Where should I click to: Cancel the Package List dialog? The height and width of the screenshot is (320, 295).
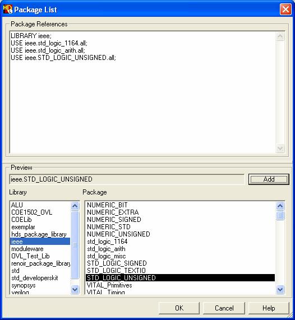coord(224,308)
